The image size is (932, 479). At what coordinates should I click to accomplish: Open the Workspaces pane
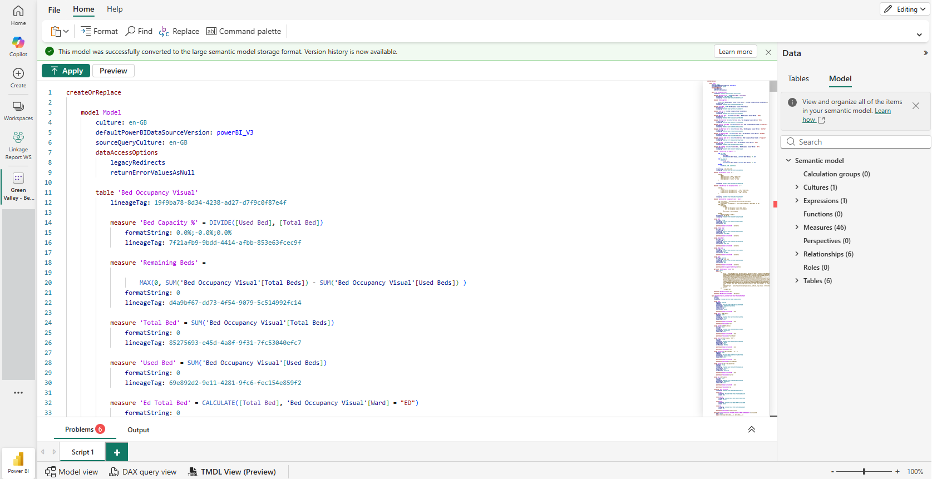tap(18, 111)
